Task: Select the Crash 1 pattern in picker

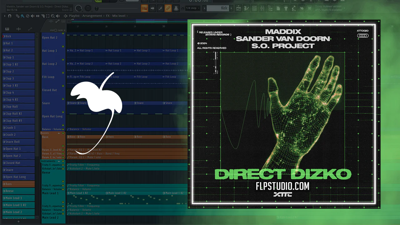Action: [18, 128]
